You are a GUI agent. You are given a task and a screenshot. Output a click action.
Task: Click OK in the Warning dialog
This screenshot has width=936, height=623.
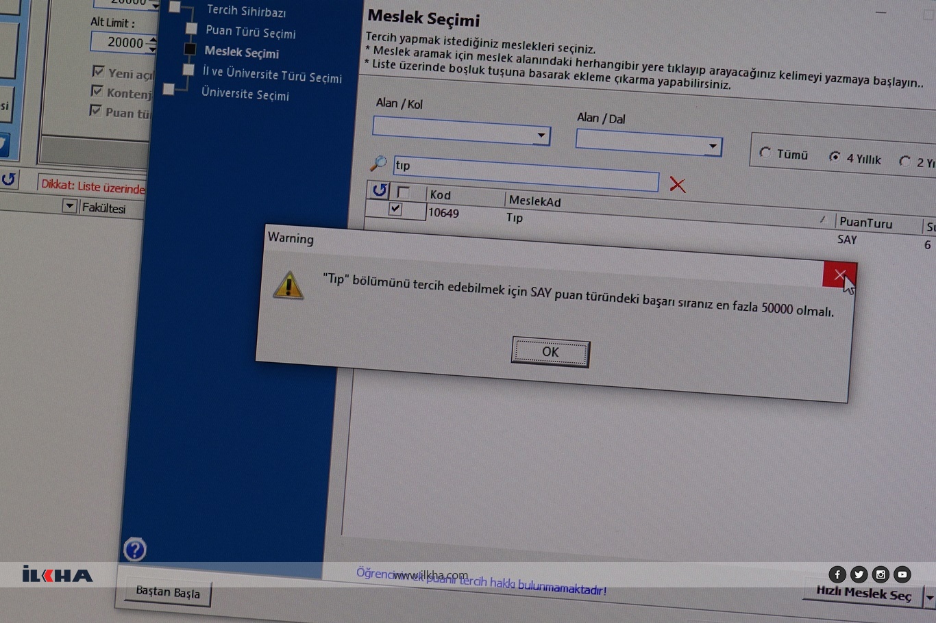pos(550,352)
